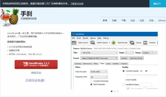
Task: Expand the Add to Queue arrow
Action: point(109,43)
